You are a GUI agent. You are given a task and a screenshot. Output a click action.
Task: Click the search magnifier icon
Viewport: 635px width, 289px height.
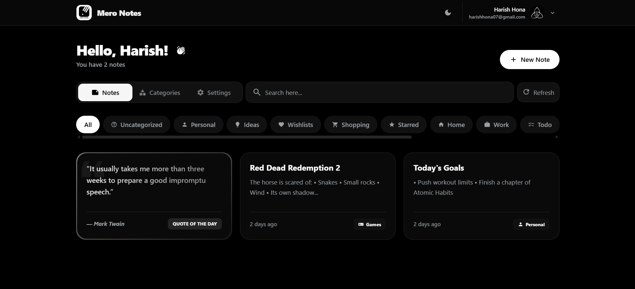tap(257, 92)
